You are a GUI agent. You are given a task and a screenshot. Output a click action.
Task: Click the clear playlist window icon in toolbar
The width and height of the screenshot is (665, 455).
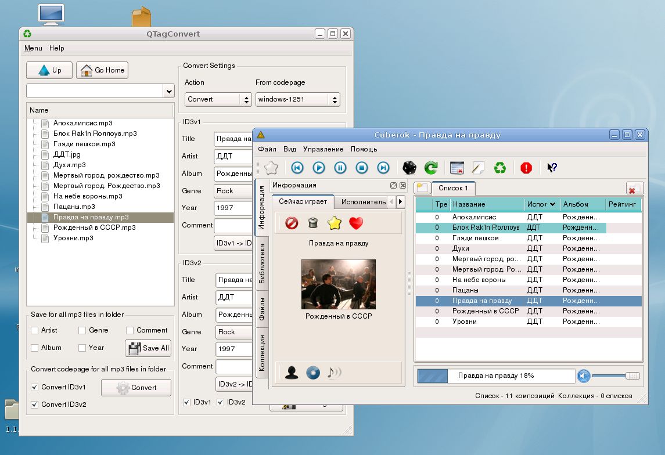click(x=456, y=168)
